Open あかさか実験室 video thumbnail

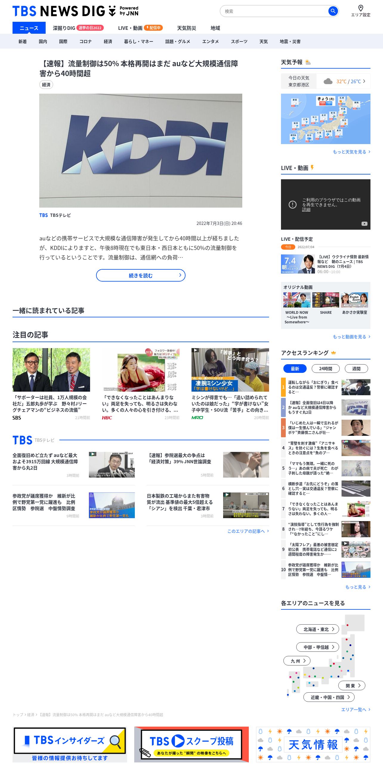click(x=354, y=300)
